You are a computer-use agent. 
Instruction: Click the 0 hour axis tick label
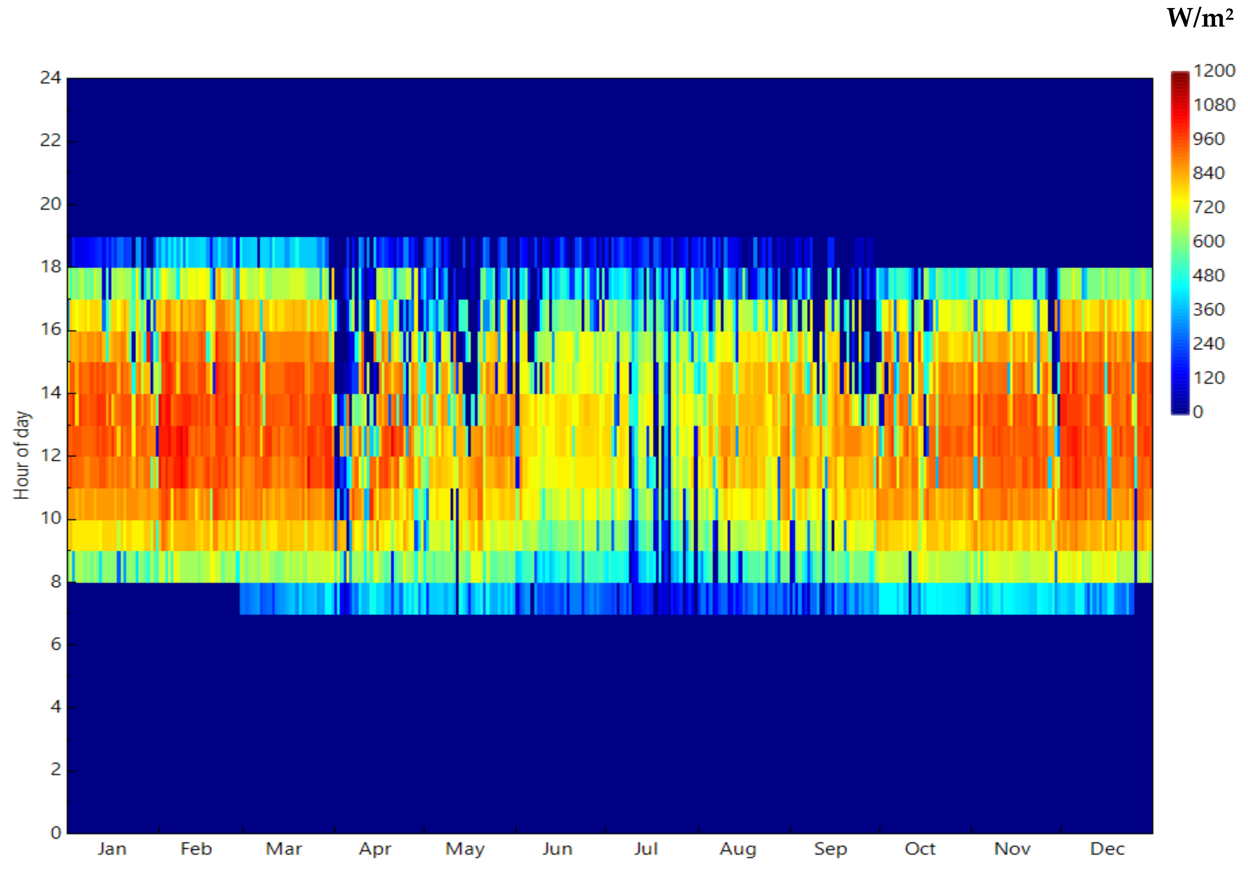pyautogui.click(x=56, y=833)
